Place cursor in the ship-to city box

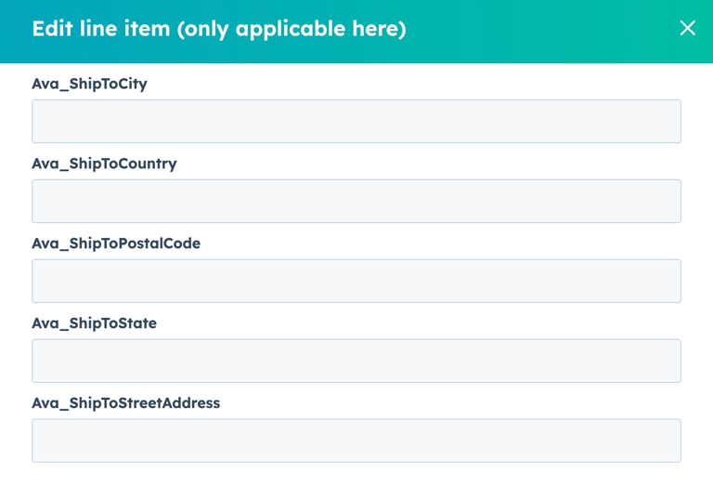pyautogui.click(x=356, y=122)
